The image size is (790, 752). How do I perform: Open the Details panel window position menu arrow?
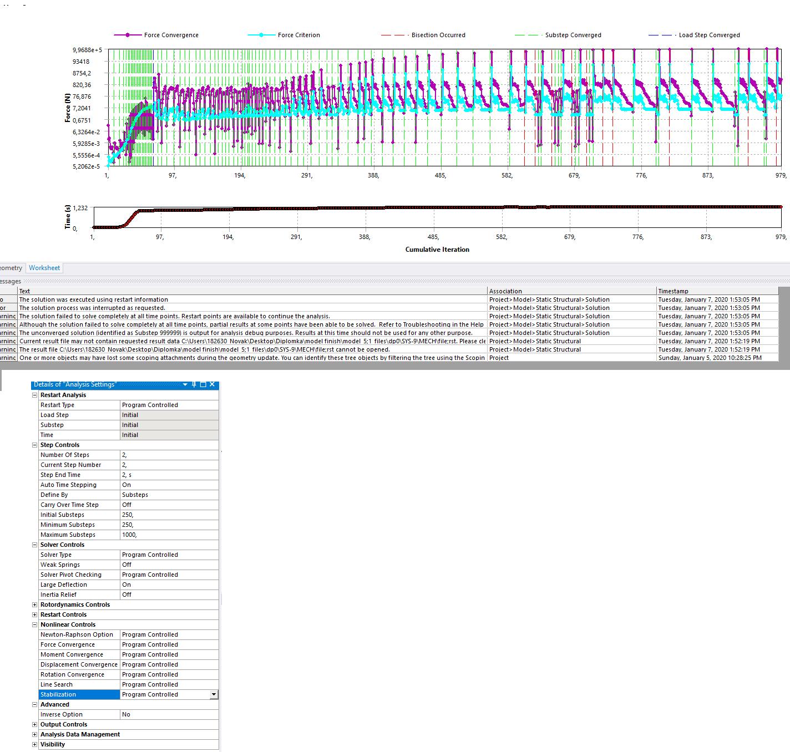185,384
